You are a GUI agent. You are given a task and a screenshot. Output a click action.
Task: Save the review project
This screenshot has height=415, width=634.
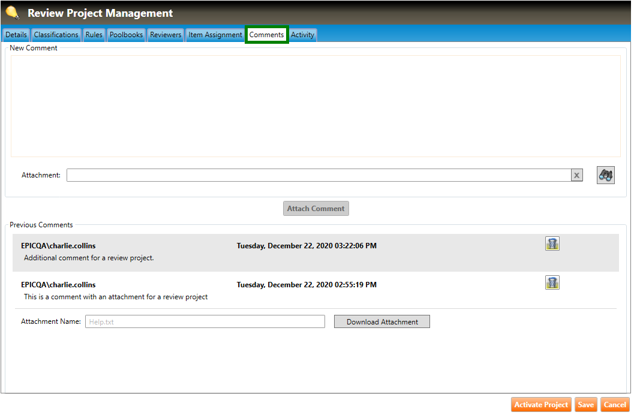point(585,405)
